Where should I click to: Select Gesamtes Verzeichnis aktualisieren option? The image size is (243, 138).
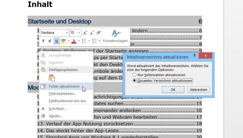tap(162, 80)
